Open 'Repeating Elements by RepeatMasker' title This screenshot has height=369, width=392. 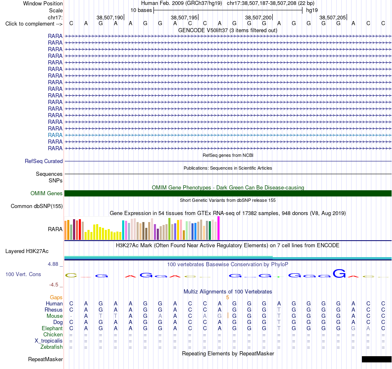point(228,353)
